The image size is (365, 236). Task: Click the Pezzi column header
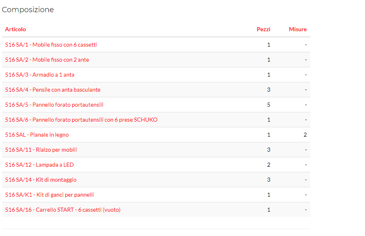coord(263,29)
